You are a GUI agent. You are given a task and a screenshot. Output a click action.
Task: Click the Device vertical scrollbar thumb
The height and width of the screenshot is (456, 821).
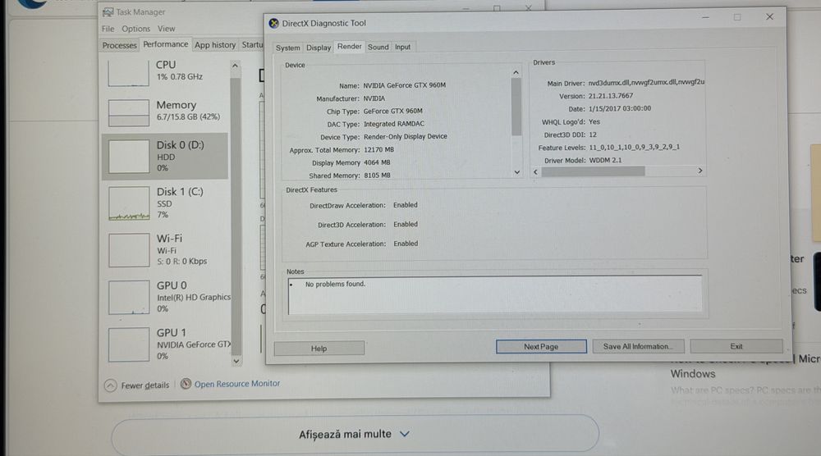tap(516, 107)
